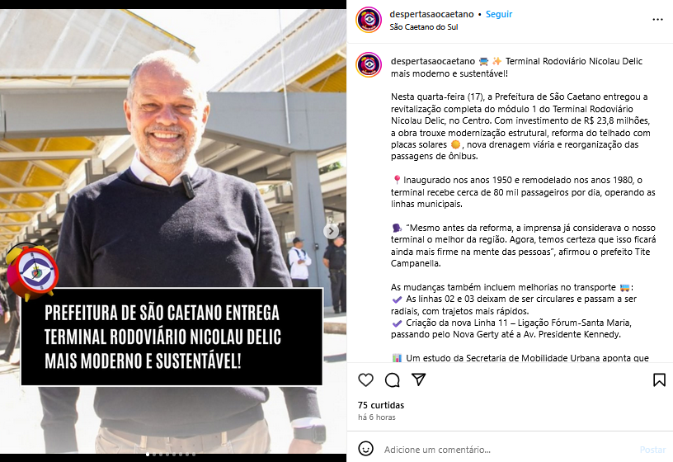
Task: Click the 'há 6 horas' timestamp
Action: (377, 417)
